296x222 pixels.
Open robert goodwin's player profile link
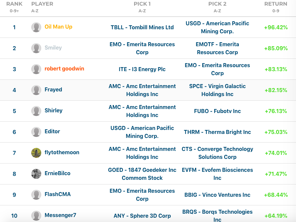coord(64,69)
